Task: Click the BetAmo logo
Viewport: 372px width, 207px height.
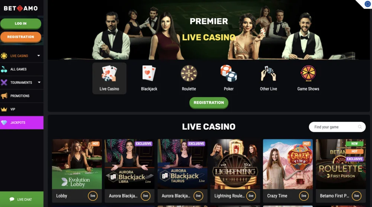Action: (x=20, y=8)
